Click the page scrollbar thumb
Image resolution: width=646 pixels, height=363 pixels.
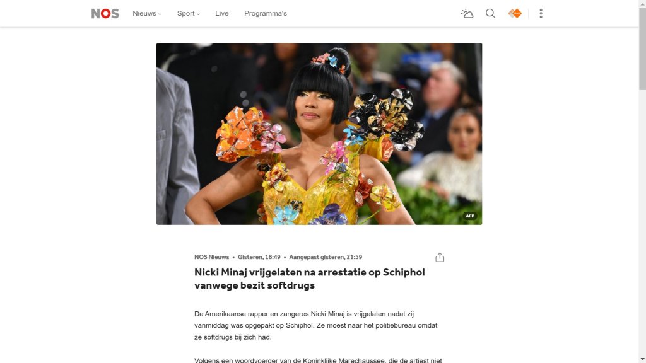tap(642, 49)
